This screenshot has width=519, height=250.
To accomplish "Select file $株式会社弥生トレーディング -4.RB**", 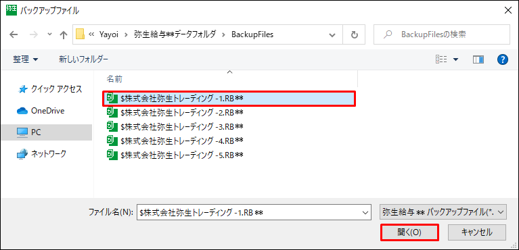I will coord(182,141).
